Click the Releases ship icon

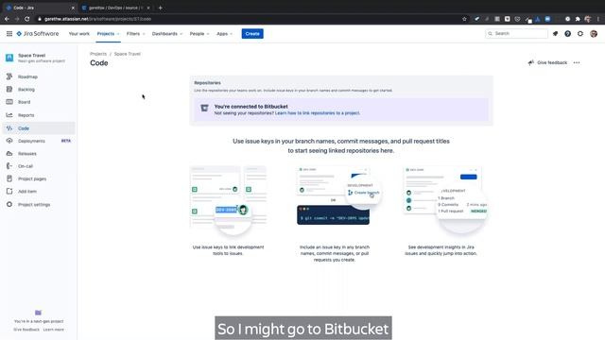[9, 153]
